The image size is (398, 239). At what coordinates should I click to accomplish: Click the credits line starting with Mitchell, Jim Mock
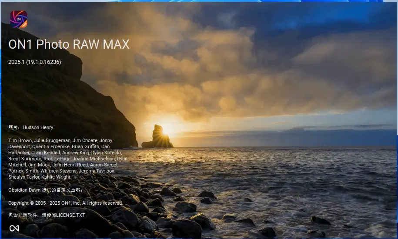[x=63, y=165]
